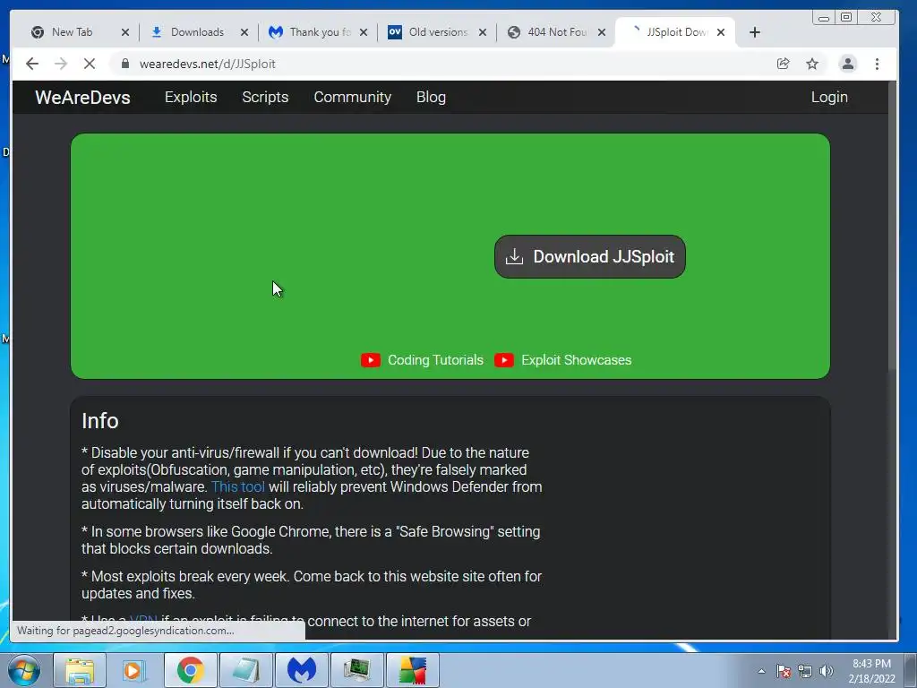Click the browser forward arrow

pos(61,64)
